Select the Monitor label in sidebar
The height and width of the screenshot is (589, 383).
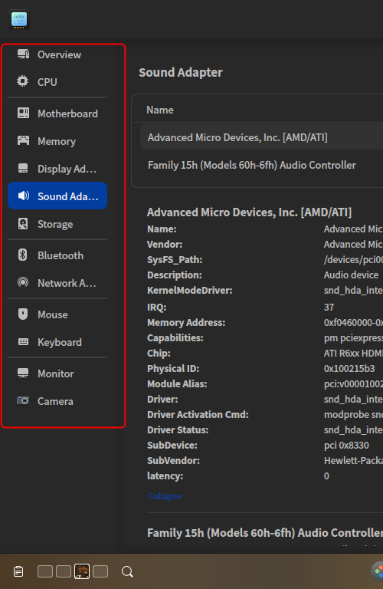pos(55,373)
